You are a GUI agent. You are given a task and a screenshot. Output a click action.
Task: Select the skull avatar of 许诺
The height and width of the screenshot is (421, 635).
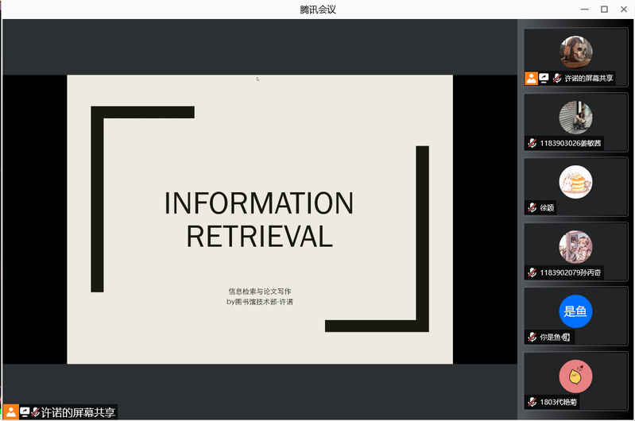coord(575,52)
